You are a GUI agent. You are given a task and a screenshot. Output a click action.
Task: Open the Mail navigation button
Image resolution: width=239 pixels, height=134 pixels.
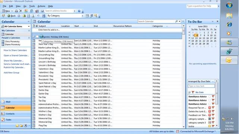[15, 102]
